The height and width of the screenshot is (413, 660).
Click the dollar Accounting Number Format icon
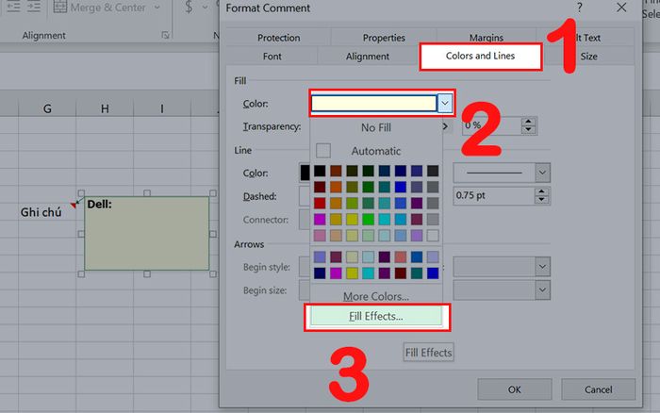coord(189,7)
